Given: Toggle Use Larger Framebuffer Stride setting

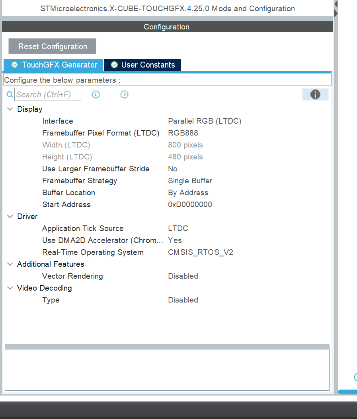Looking at the screenshot, I should click(172, 169).
